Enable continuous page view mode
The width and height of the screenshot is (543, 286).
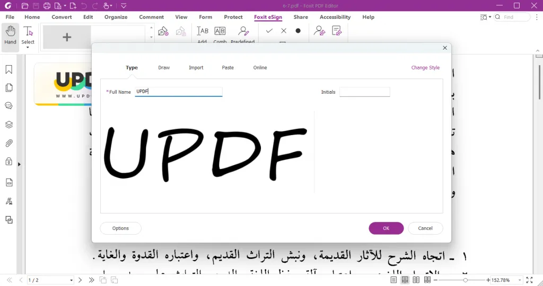tap(405, 280)
